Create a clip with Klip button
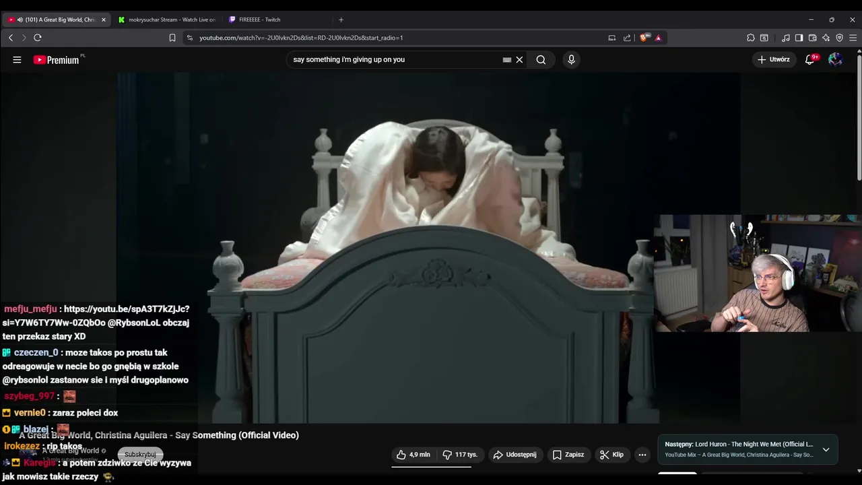This screenshot has width=862, height=485. (x=611, y=455)
